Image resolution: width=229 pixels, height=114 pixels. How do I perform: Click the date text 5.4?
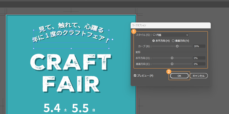[x=52, y=108]
